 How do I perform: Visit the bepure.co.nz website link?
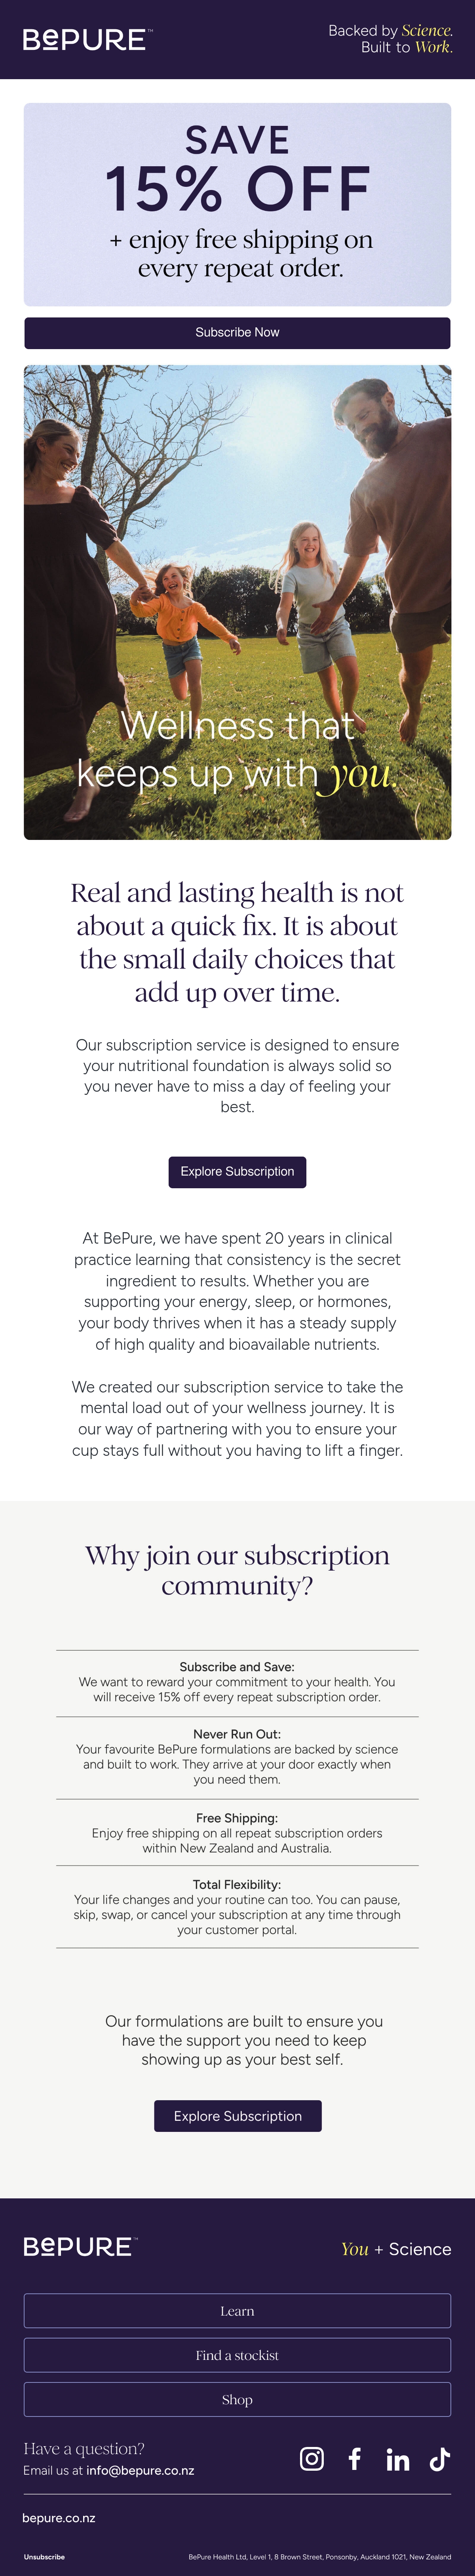click(x=59, y=2518)
